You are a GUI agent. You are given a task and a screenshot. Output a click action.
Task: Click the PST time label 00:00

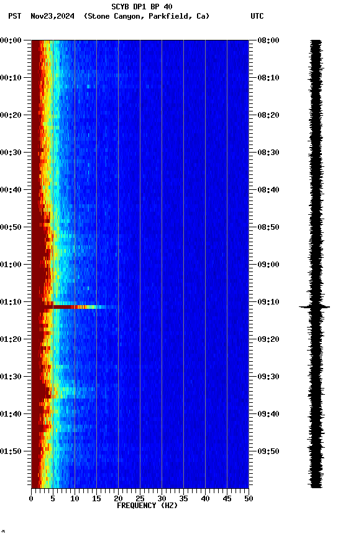click(x=11, y=40)
